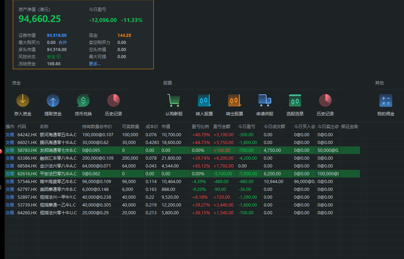Sort by the 成本价 column header
Image resolution: width=404 pixels, height=259 pixels.
pyautogui.click(x=152, y=127)
